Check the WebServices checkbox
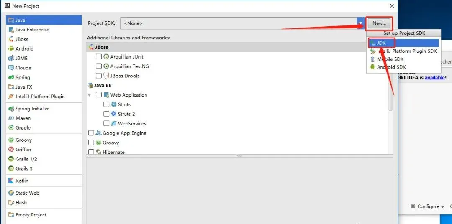Viewport: 452px width, 224px height. (x=106, y=123)
